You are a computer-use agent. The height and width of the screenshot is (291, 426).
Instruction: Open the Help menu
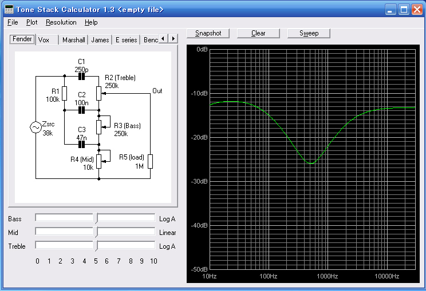[x=91, y=22]
